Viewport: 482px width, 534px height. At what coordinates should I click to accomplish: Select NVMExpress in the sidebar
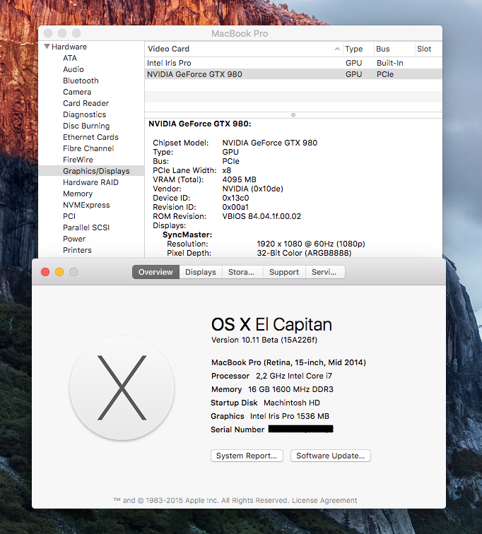[x=86, y=205]
